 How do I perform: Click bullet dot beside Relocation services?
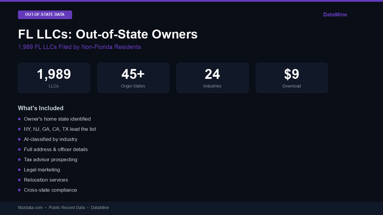coord(19,180)
